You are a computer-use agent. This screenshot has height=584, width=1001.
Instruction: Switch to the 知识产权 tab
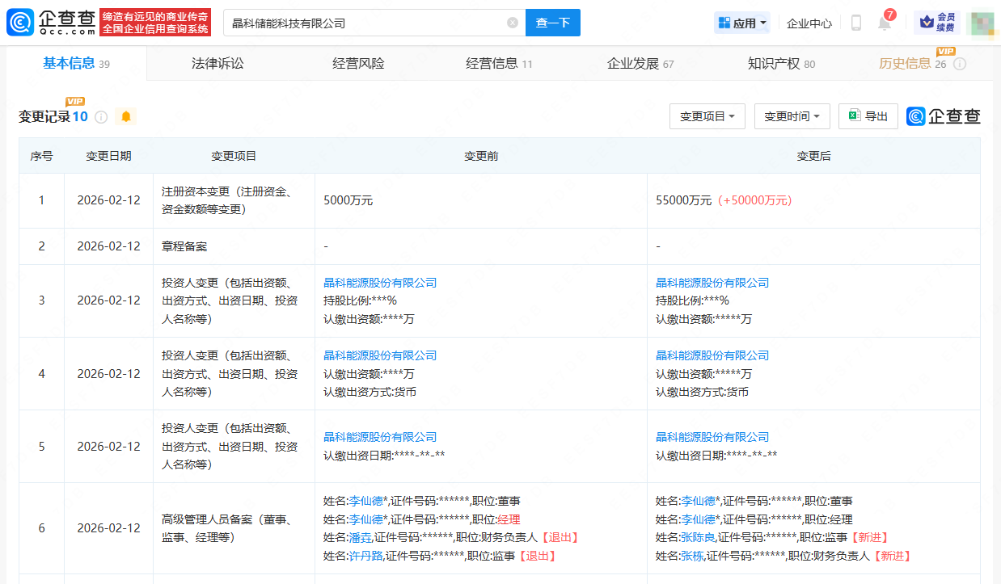click(778, 63)
